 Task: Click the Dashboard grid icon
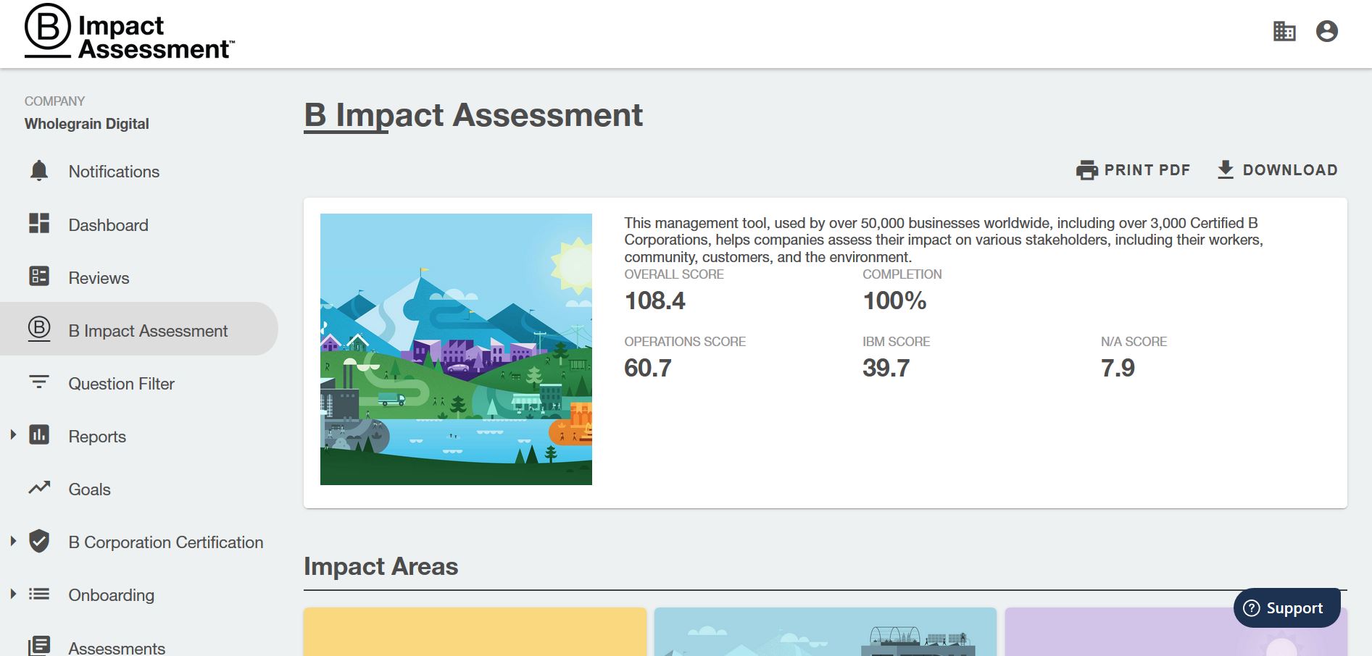tap(39, 224)
